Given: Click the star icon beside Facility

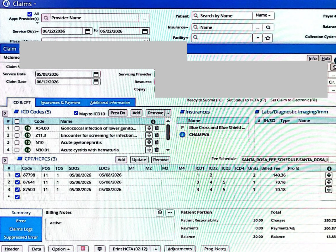Looking at the screenshot, I should (x=268, y=38).
